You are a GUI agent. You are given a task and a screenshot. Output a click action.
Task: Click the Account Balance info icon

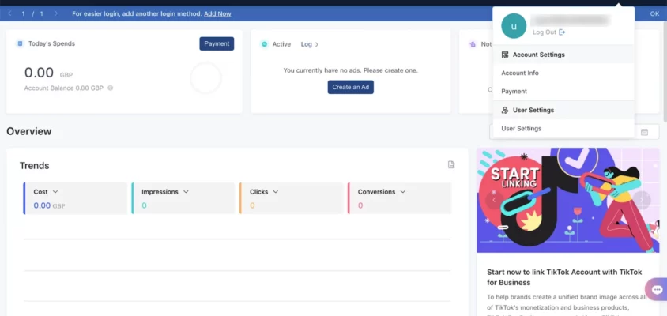coord(110,88)
